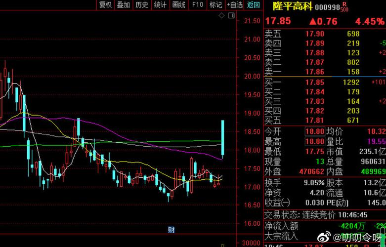Select 卖三 ask price 17.88
The image size is (386, 247).
(x=315, y=53)
